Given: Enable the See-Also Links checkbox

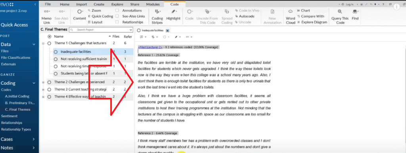Looking at the screenshot, I should [117, 16].
